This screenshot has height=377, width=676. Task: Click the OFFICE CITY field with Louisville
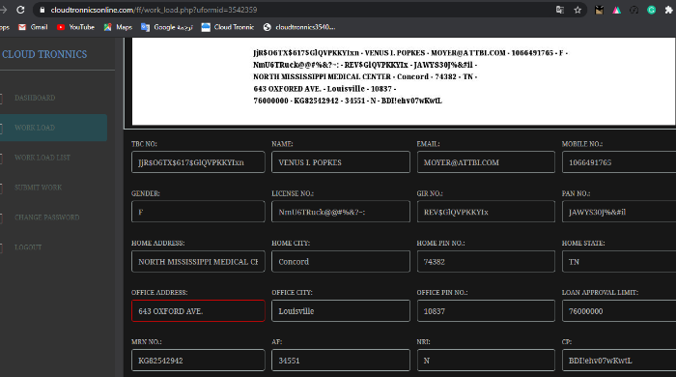pyautogui.click(x=341, y=310)
